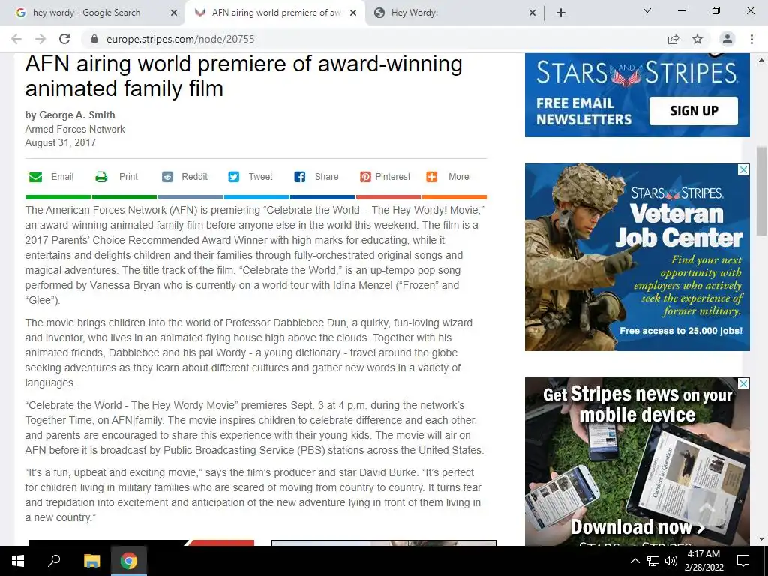Click the network tray icon

coord(653,561)
